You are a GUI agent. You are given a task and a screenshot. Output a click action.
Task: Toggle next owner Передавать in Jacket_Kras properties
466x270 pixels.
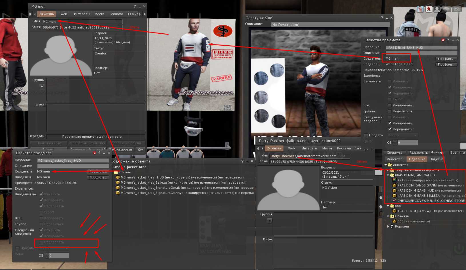pos(41,242)
